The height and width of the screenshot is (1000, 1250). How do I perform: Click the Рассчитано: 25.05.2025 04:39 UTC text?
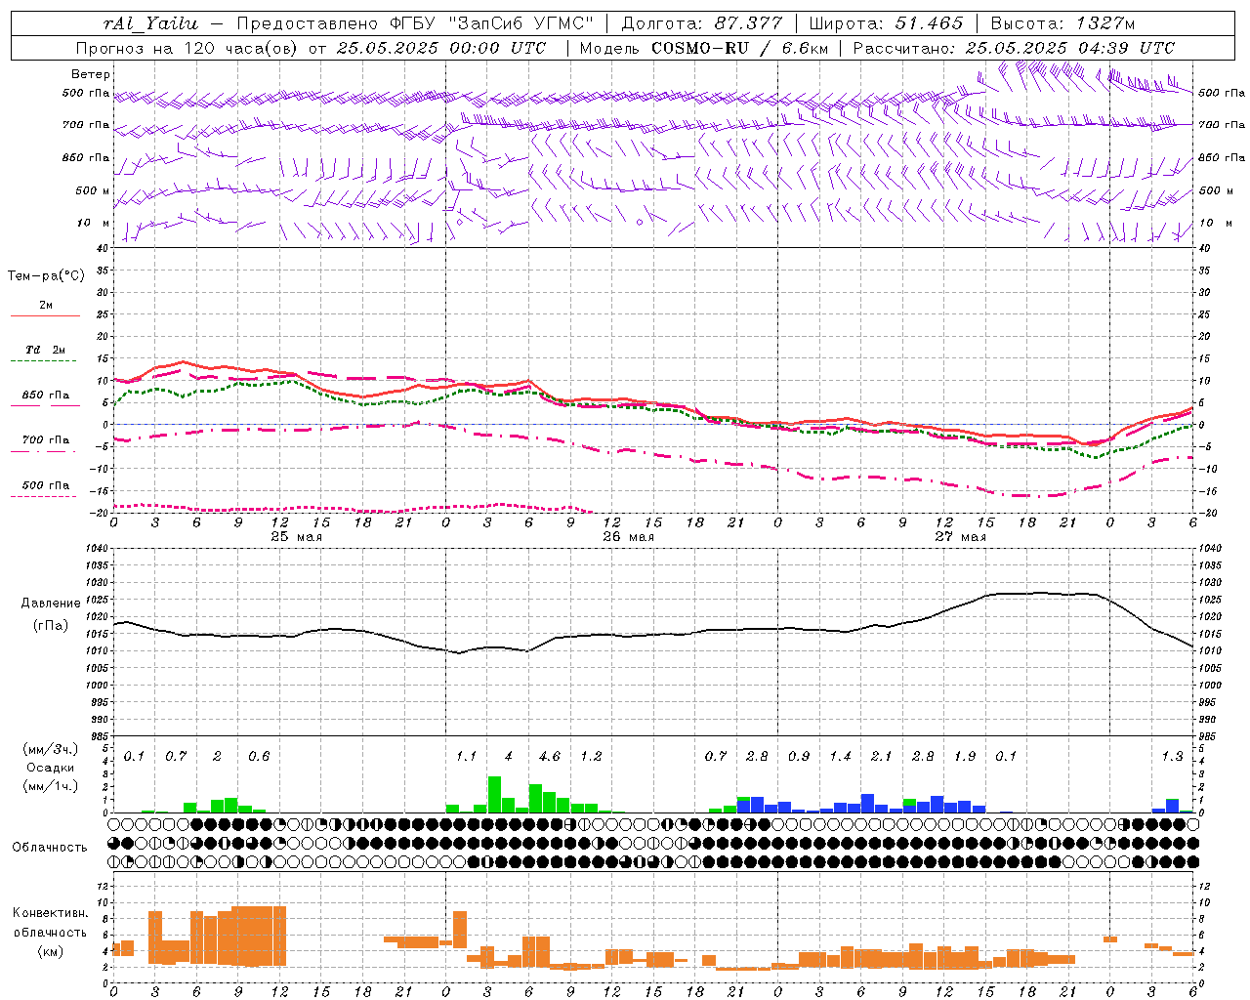(1014, 48)
